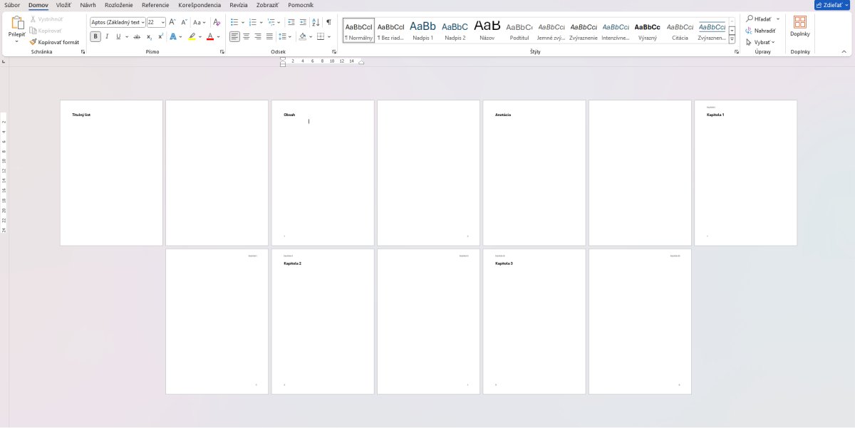The width and height of the screenshot is (855, 428).
Task: Click the red font color button
Action: [x=210, y=36]
